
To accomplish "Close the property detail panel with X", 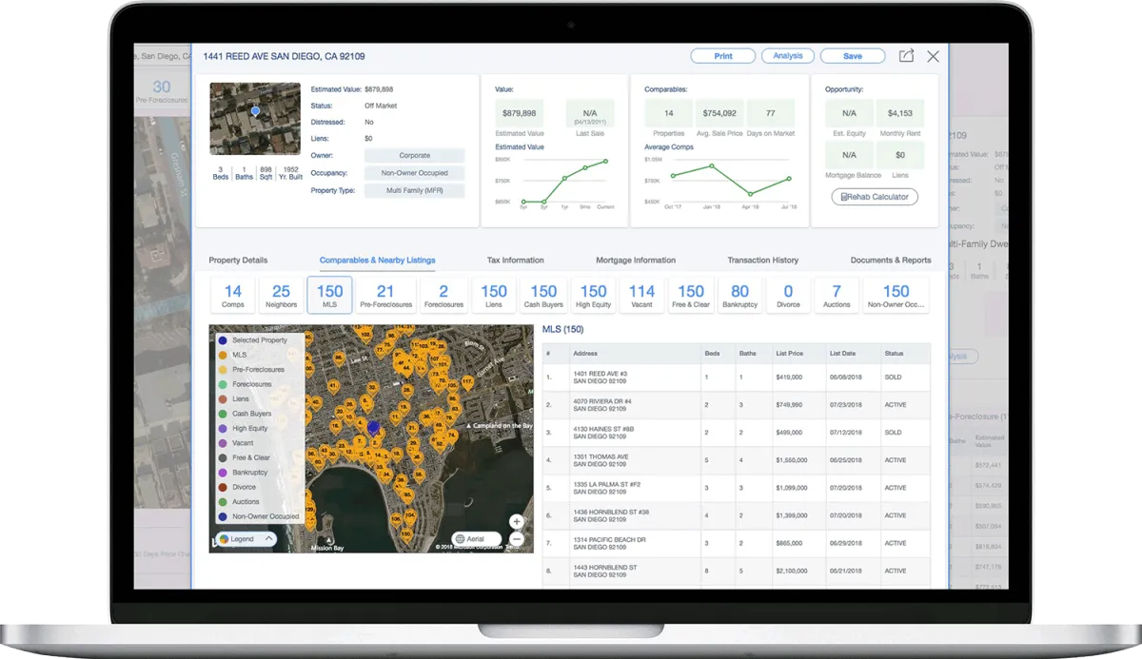I will click(933, 56).
